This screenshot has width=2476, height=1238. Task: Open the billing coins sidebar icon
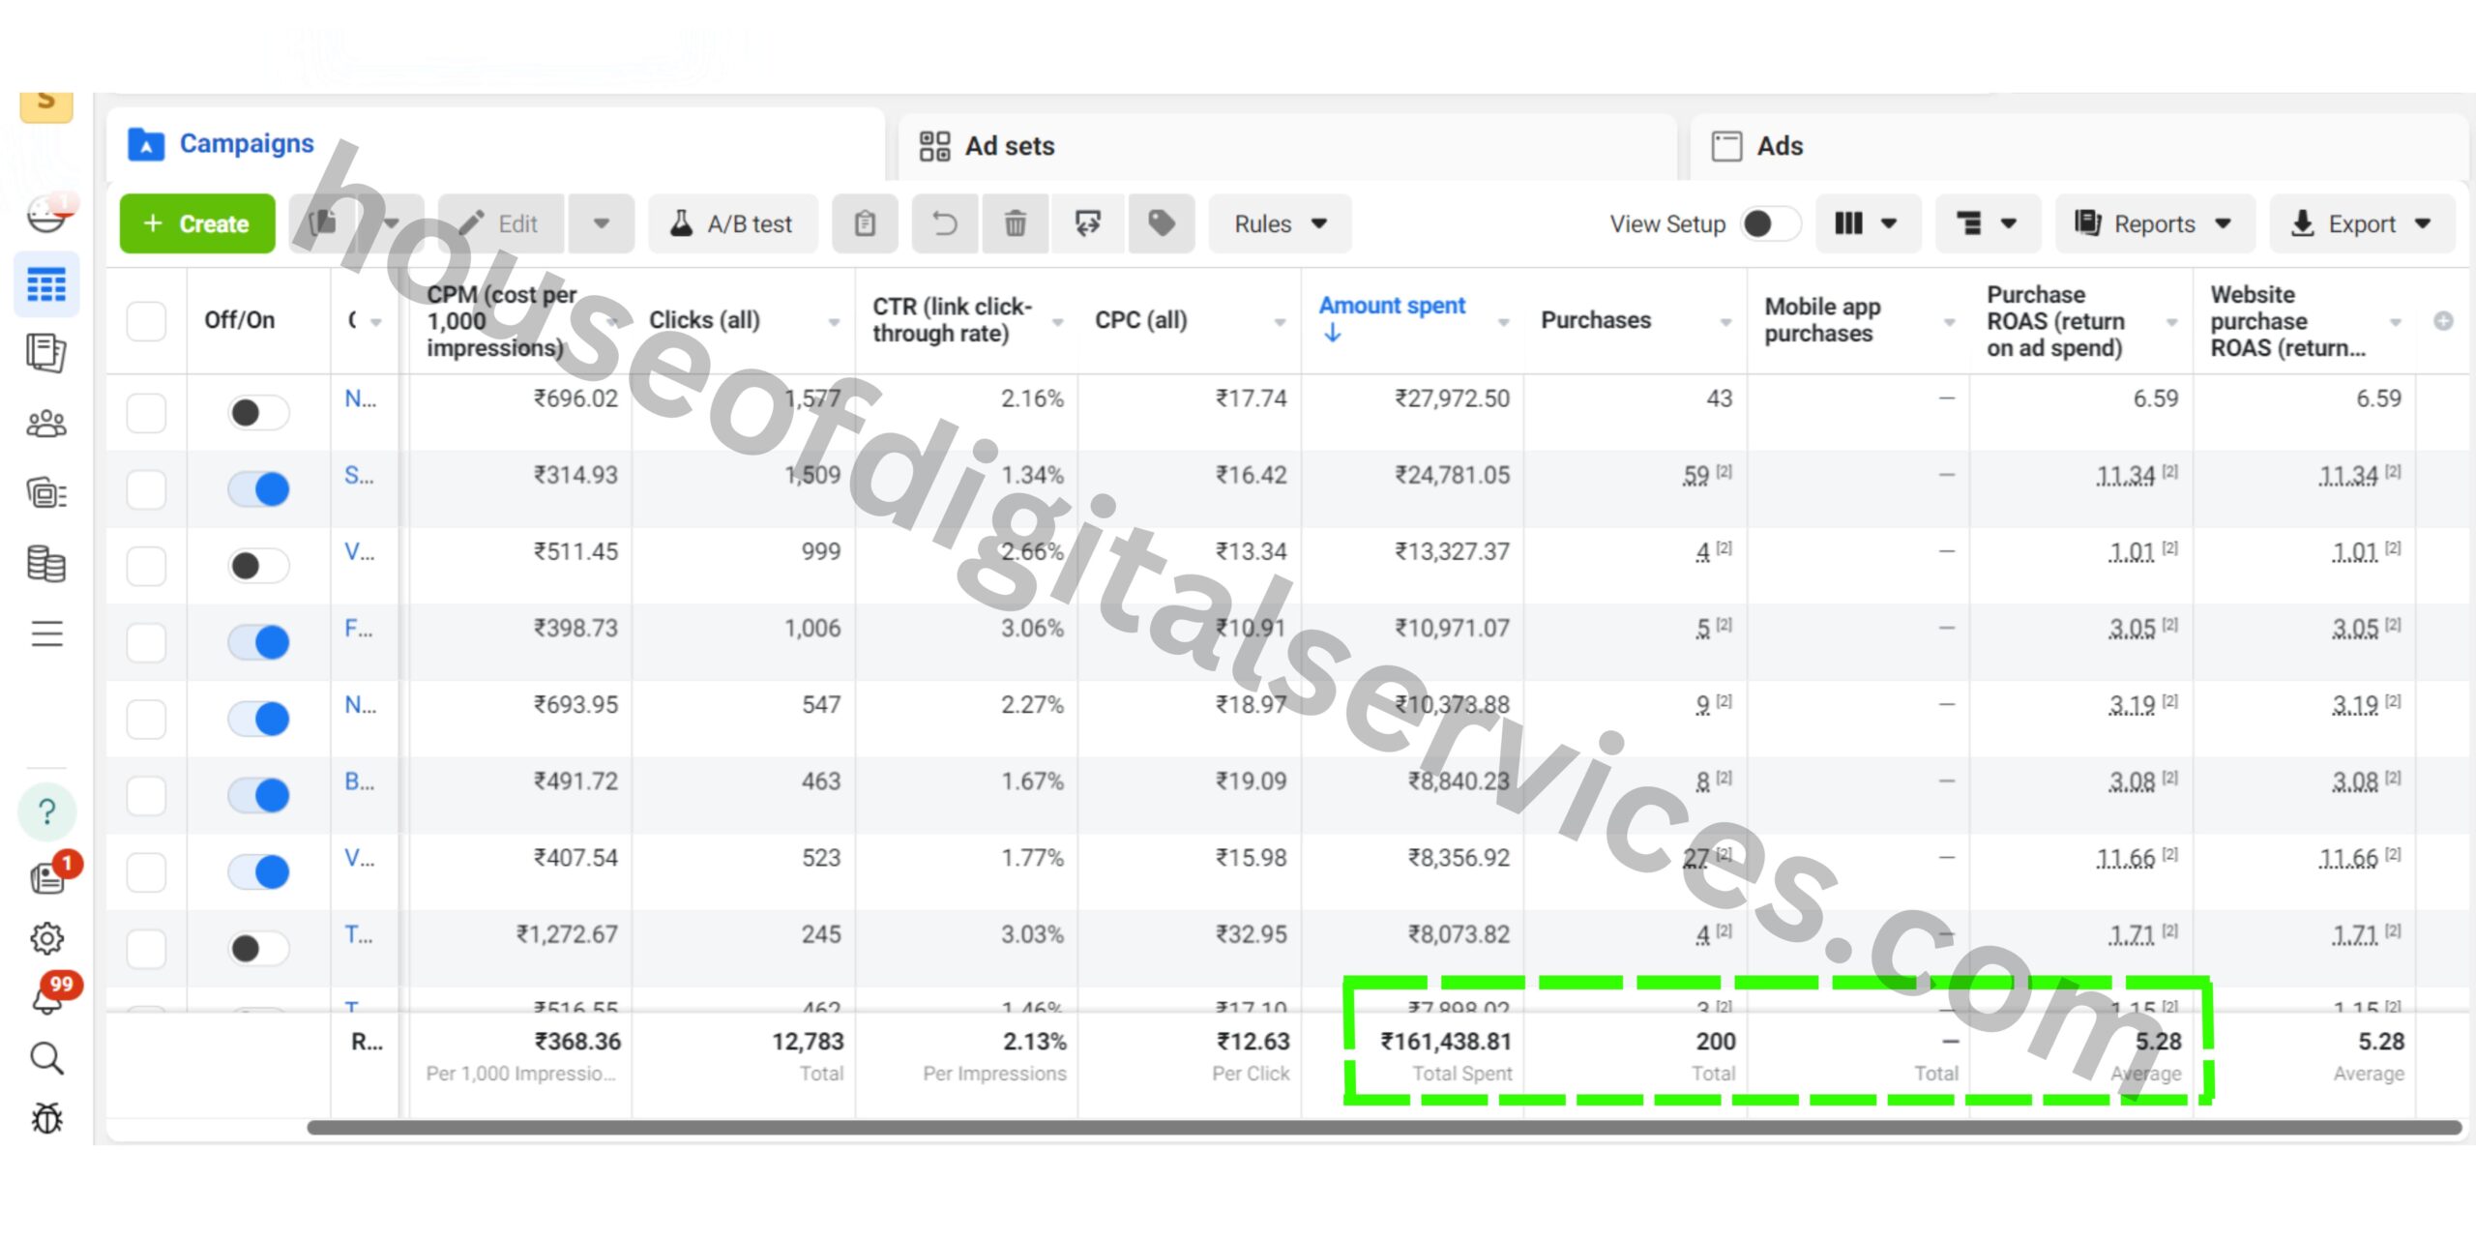coord(46,564)
